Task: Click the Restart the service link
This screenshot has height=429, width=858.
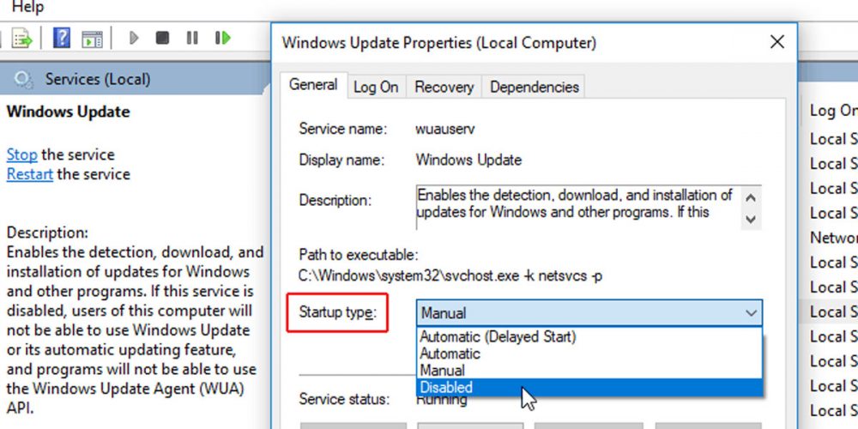Action: (x=30, y=174)
